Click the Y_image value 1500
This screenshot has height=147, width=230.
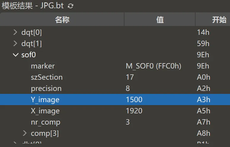pyautogui.click(x=134, y=100)
